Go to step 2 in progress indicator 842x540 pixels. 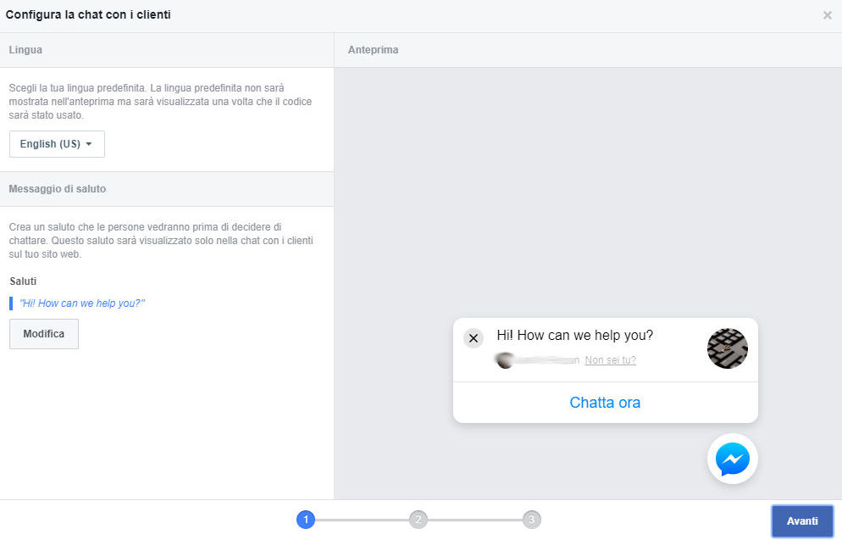(418, 520)
